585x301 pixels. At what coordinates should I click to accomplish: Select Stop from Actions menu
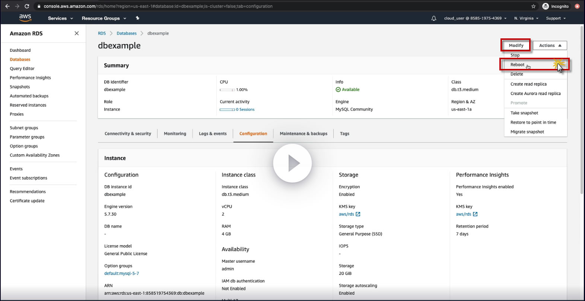(515, 55)
